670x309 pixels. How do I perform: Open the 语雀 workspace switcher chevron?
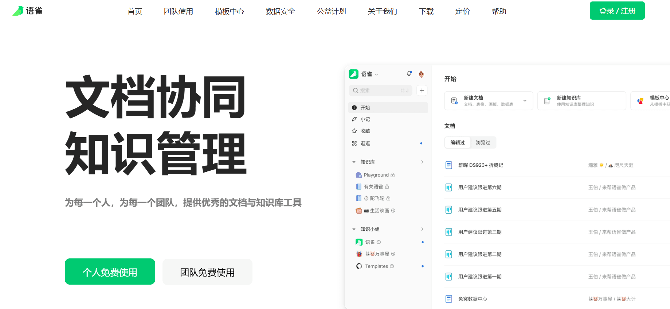coord(376,75)
